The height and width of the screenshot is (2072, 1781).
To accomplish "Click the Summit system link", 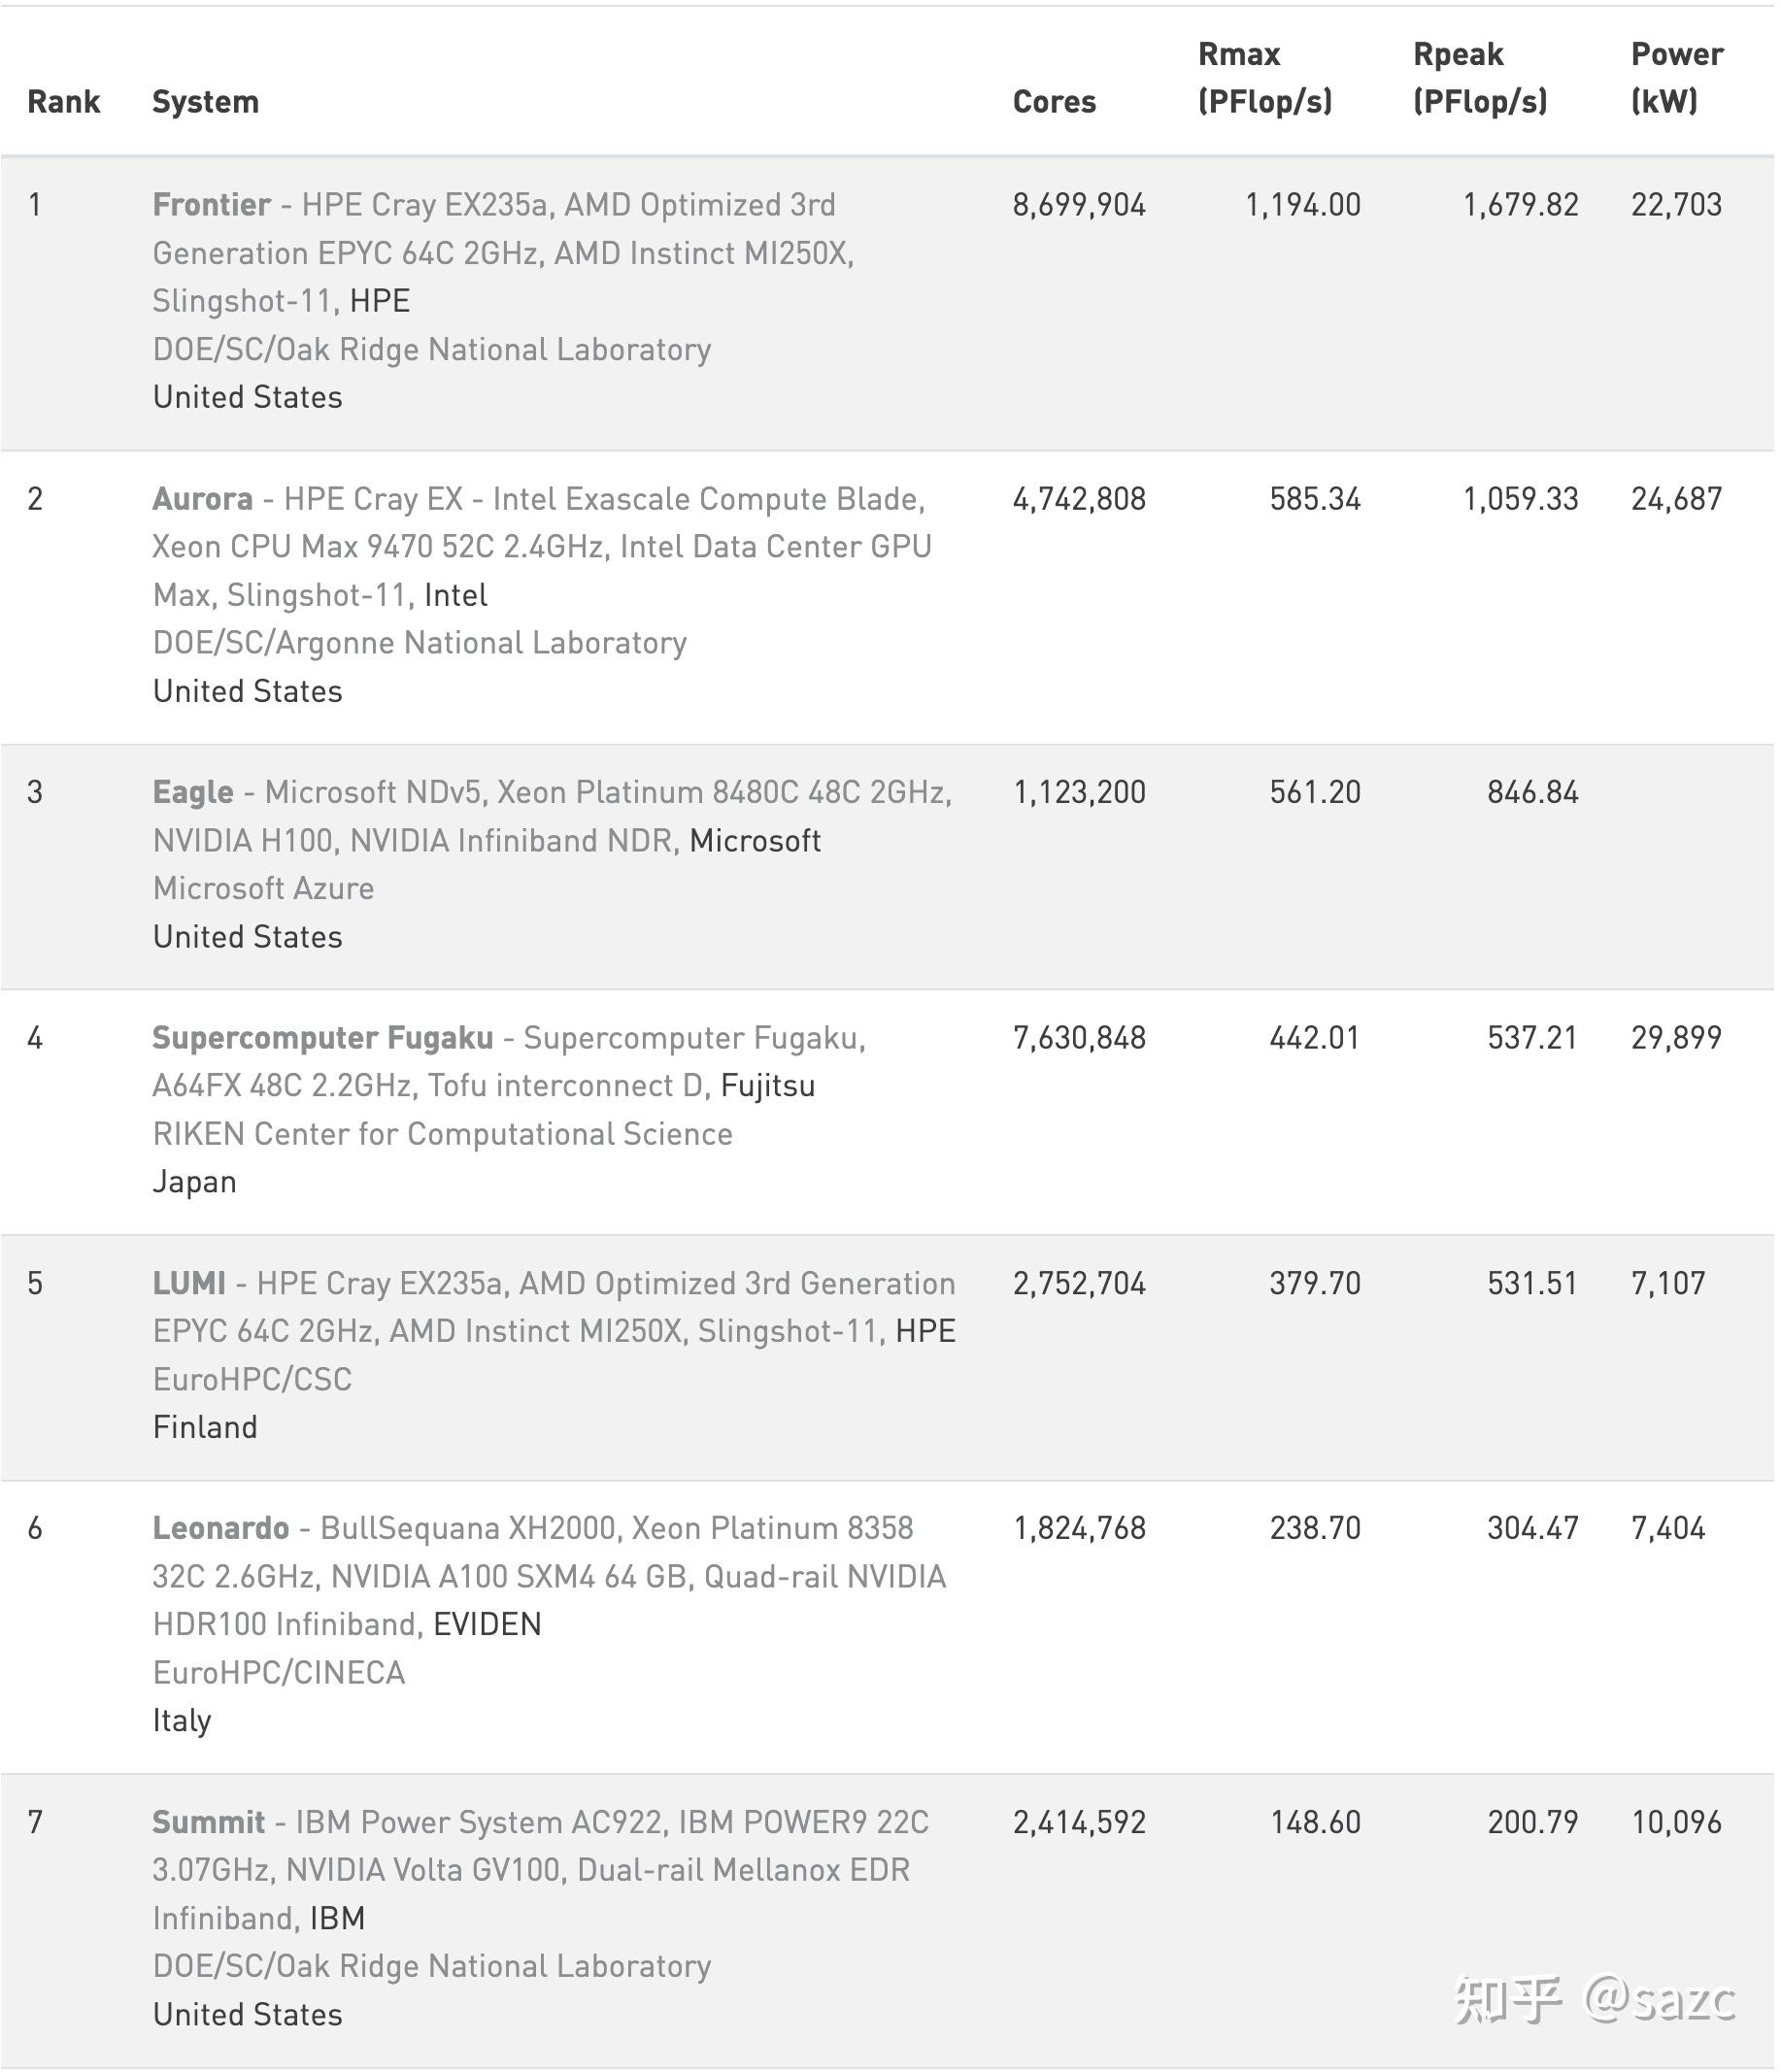I will [208, 1822].
